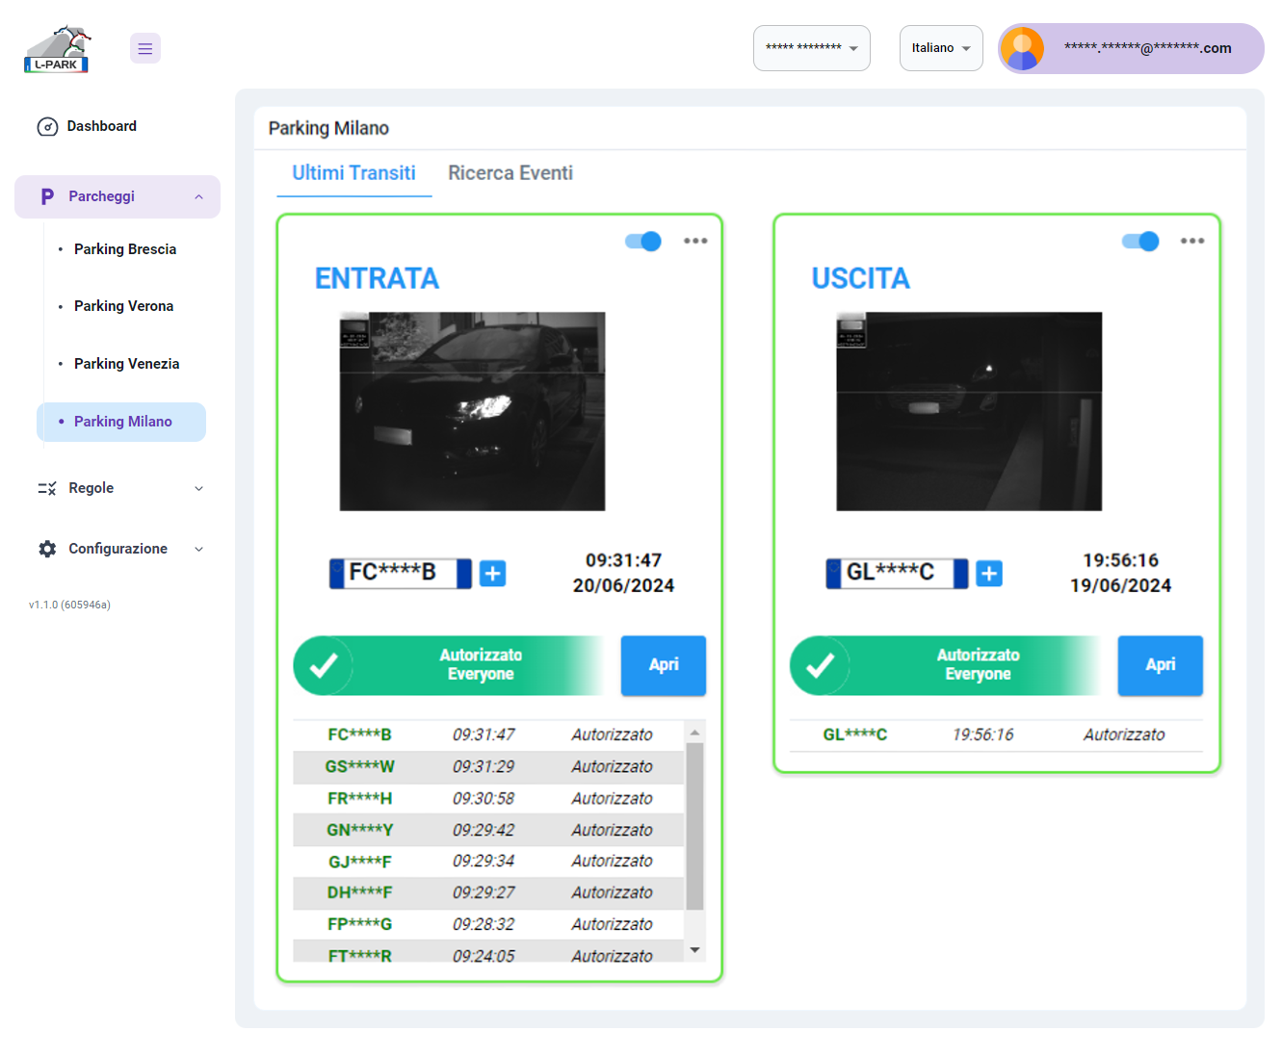Click the ENTRATA timestamp 09:31:47 20/06/2024
Image resolution: width=1282 pixels, height=1057 pixels.
tap(623, 573)
